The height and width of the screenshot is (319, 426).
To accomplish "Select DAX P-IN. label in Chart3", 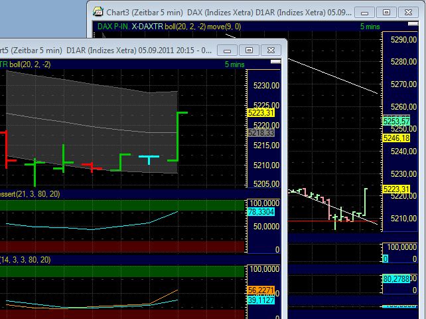I will click(x=113, y=27).
